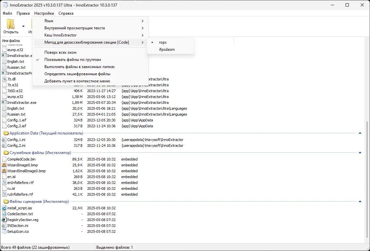Click the en.isl file icon

(x=4, y=177)
